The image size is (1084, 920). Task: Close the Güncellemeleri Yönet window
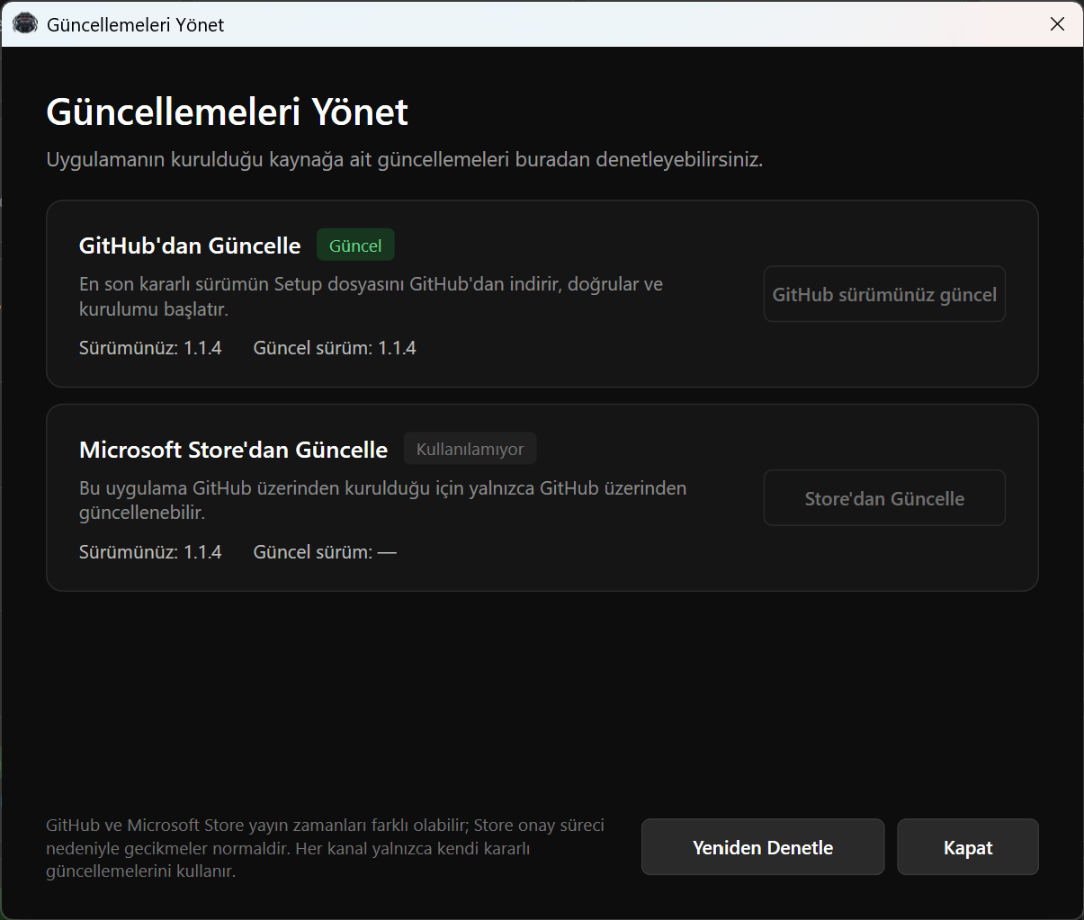pos(1058,24)
